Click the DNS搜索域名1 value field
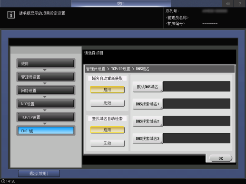Screen dimensions: 246x184 (x=197, y=103)
